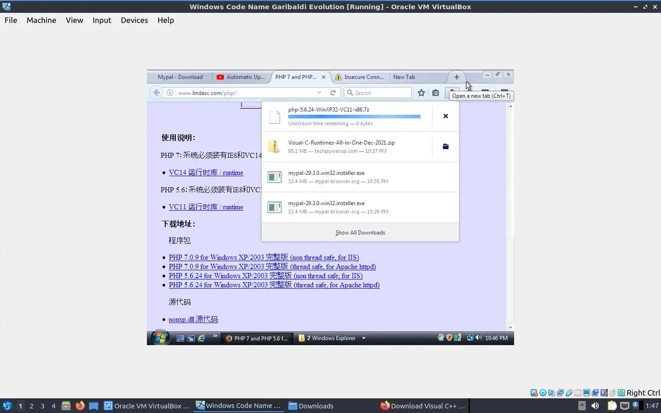Click VirtualBox recording indicator
Viewport: 661px width, 413px height.
[595, 393]
